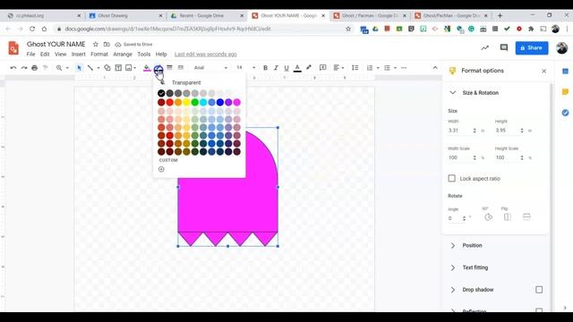Screen dimensions: 573x322
Task: Enable the Drop shadow checkbox
Action: pos(539,290)
